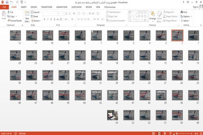
Task: Click the Redo icon in title bar
Action: coord(17,2)
